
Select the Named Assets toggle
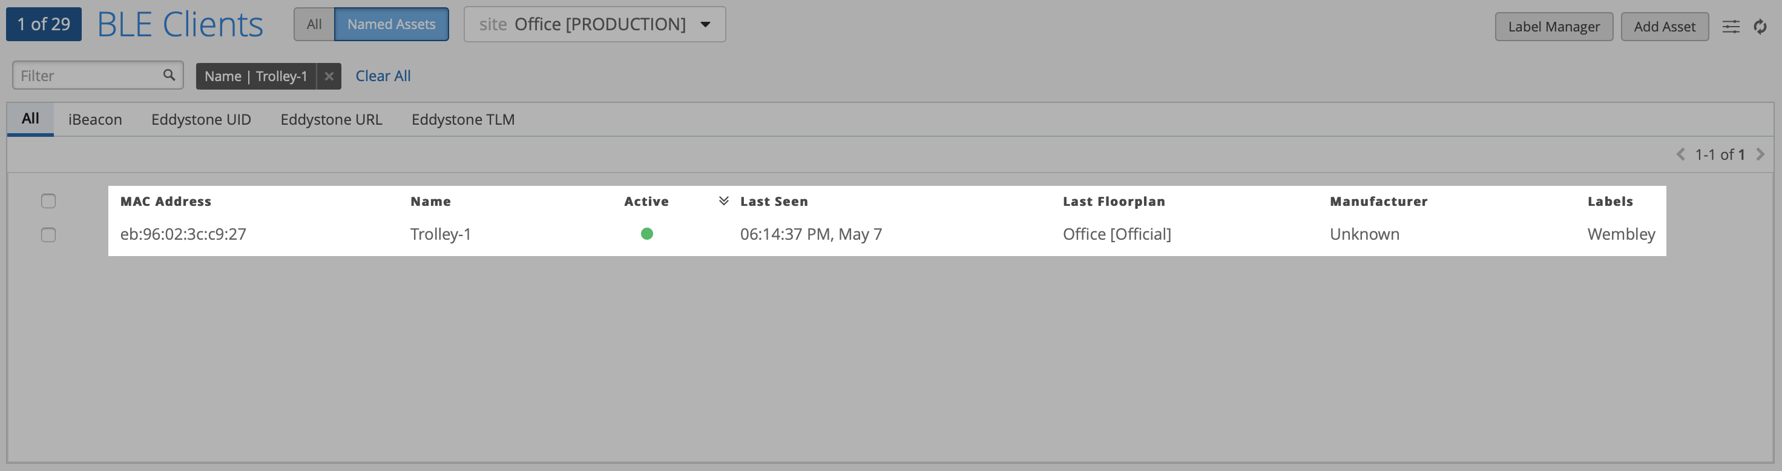click(391, 24)
